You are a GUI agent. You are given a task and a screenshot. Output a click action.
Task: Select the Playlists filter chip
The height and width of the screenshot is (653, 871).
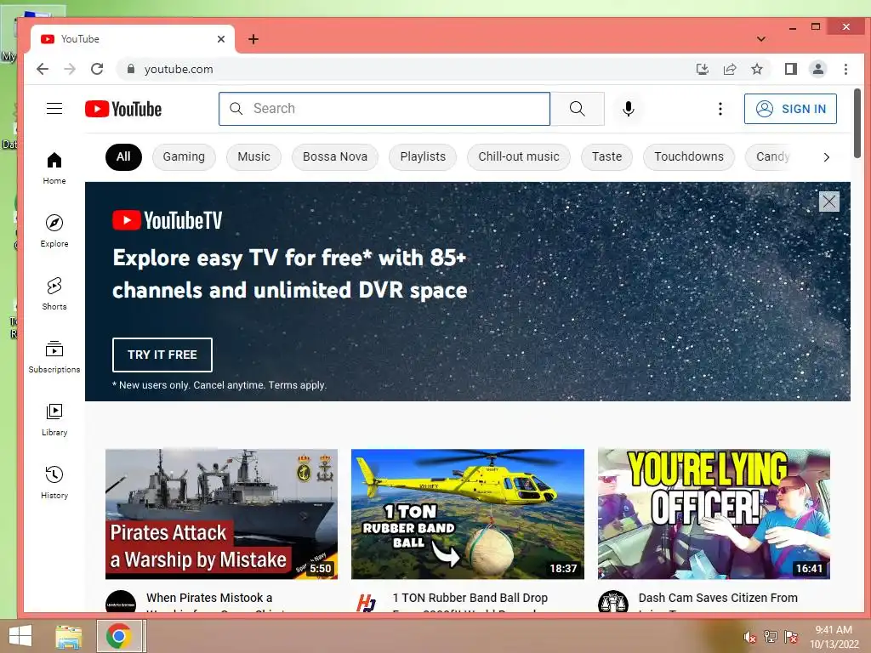(423, 157)
